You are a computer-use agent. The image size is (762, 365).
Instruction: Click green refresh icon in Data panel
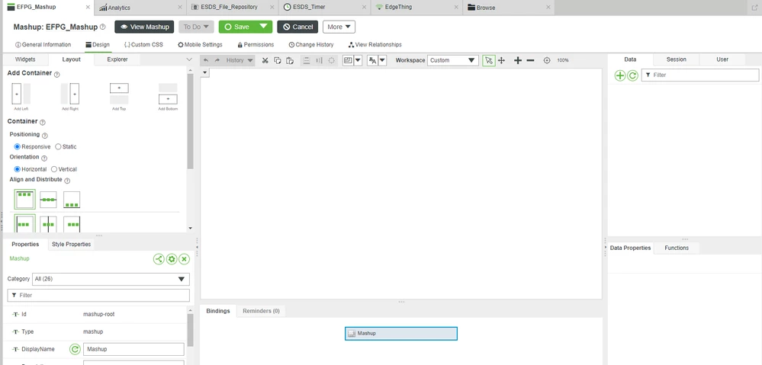[632, 75]
